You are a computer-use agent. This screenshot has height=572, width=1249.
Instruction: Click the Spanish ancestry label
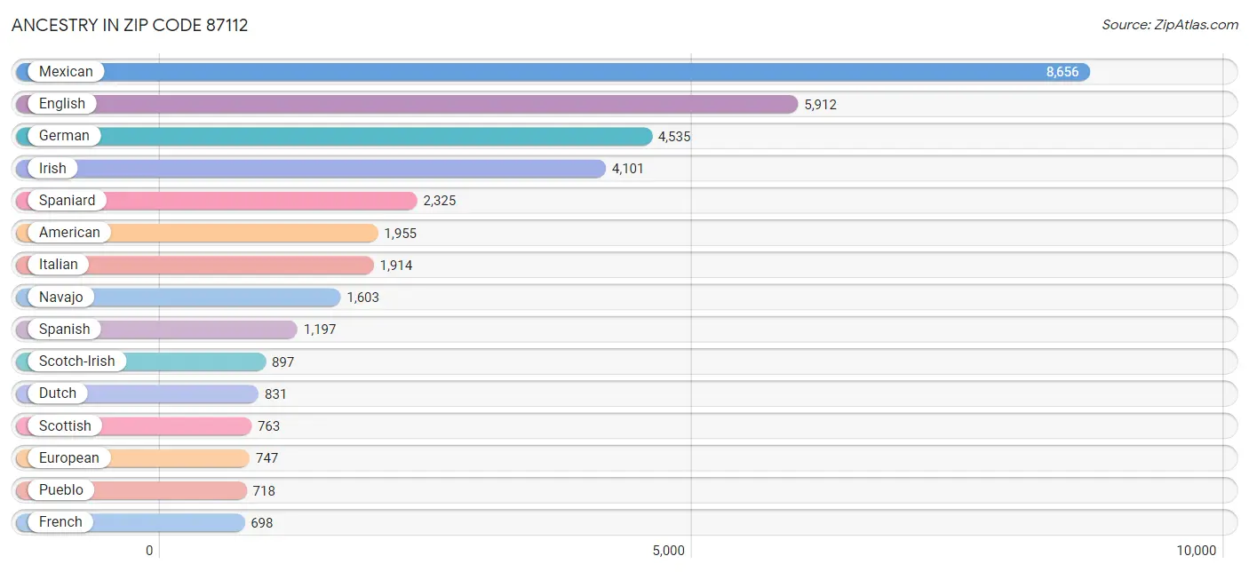pyautogui.click(x=64, y=330)
